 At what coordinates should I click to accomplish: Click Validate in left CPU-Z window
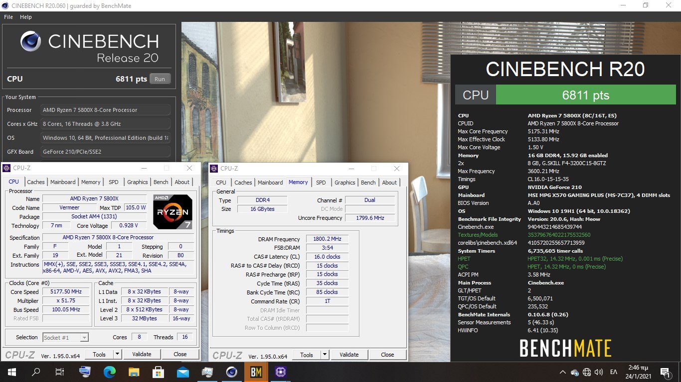pyautogui.click(x=142, y=354)
